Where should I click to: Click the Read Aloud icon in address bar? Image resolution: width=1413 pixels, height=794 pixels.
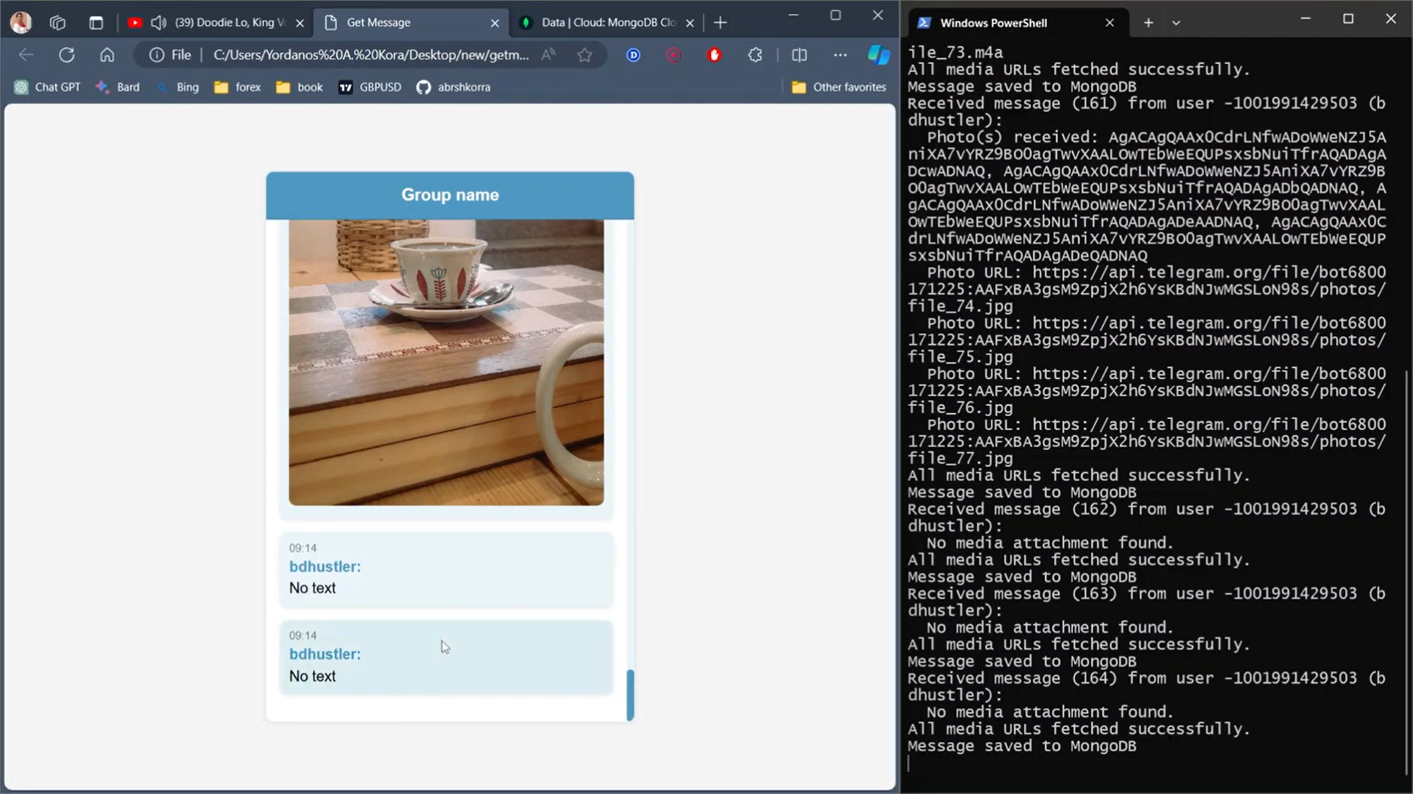(x=548, y=54)
